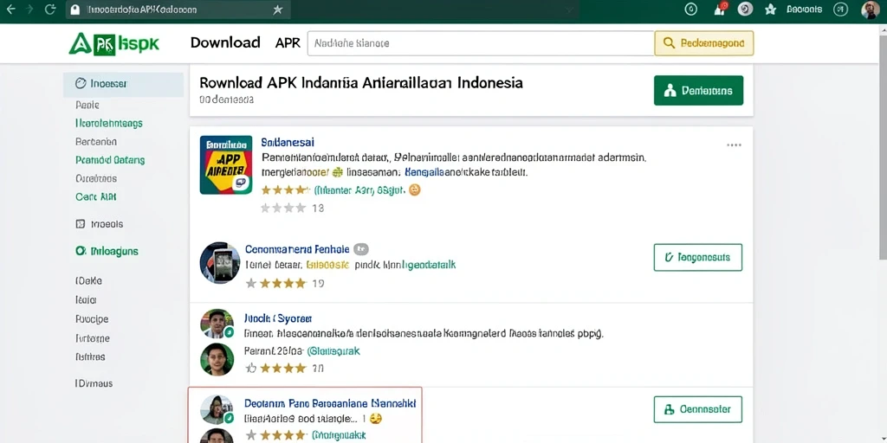Click the thumbs-up icon beside rating 20
Screen dimensions: 887x443
251,369
